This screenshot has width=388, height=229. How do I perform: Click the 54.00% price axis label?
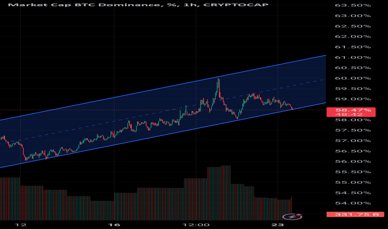tap(353, 203)
